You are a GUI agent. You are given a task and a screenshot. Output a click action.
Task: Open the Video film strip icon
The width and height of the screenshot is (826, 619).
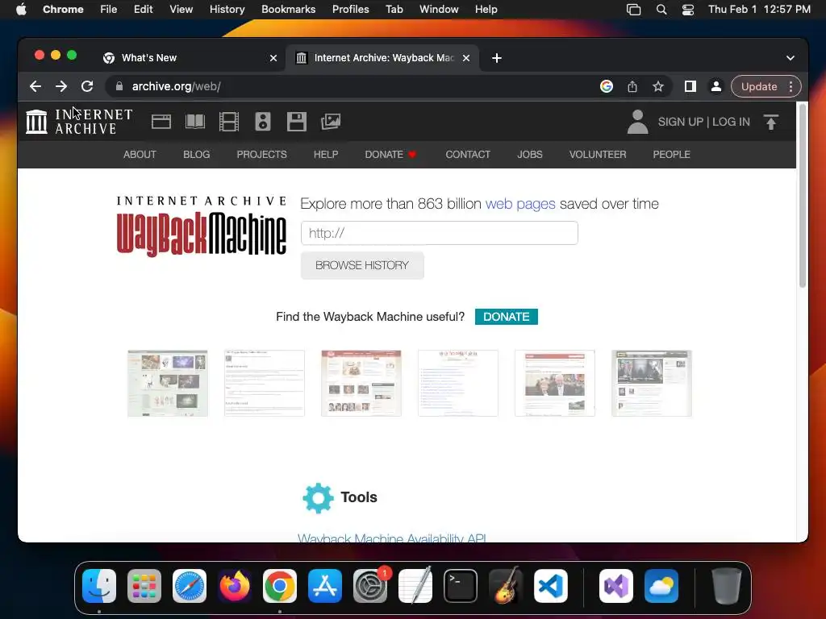click(x=229, y=122)
